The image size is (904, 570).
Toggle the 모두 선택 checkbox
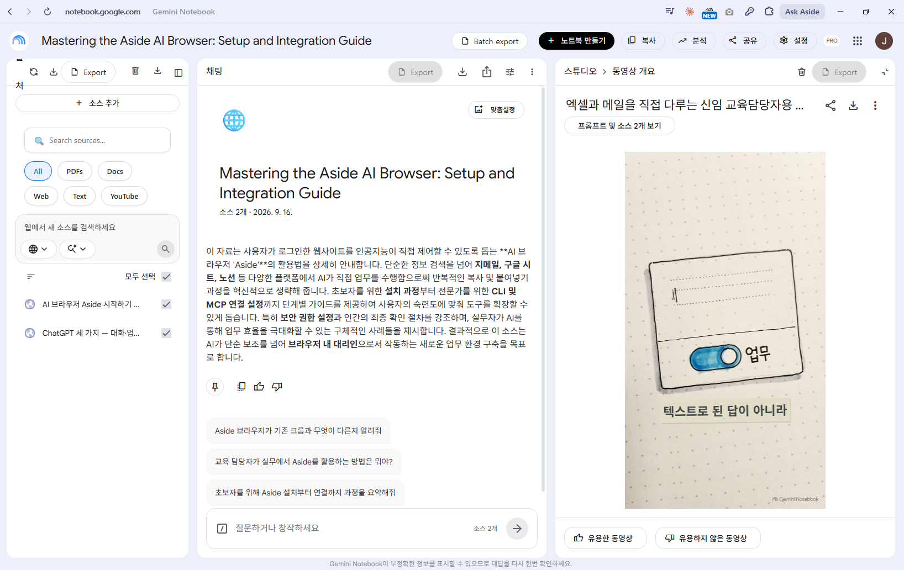pyautogui.click(x=166, y=277)
